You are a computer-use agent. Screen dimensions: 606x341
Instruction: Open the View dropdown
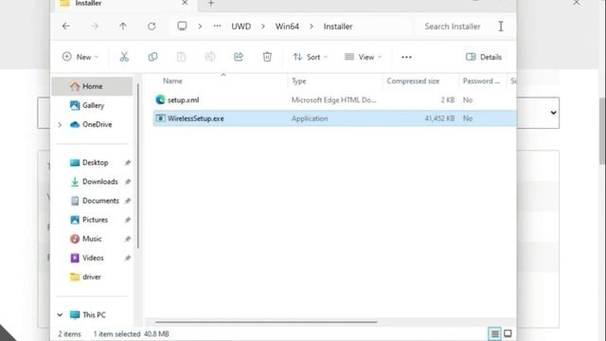pyautogui.click(x=363, y=57)
